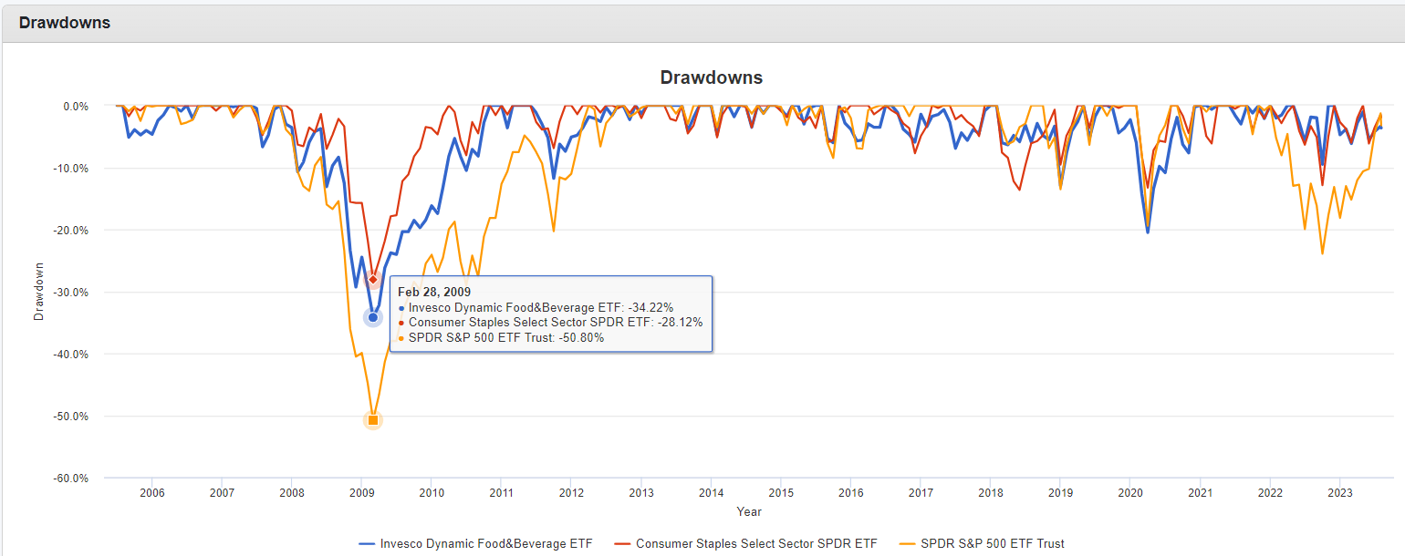Screen dimensions: 1405x556
Task: Click the vertical Drawdown axis title
Action: pos(38,292)
